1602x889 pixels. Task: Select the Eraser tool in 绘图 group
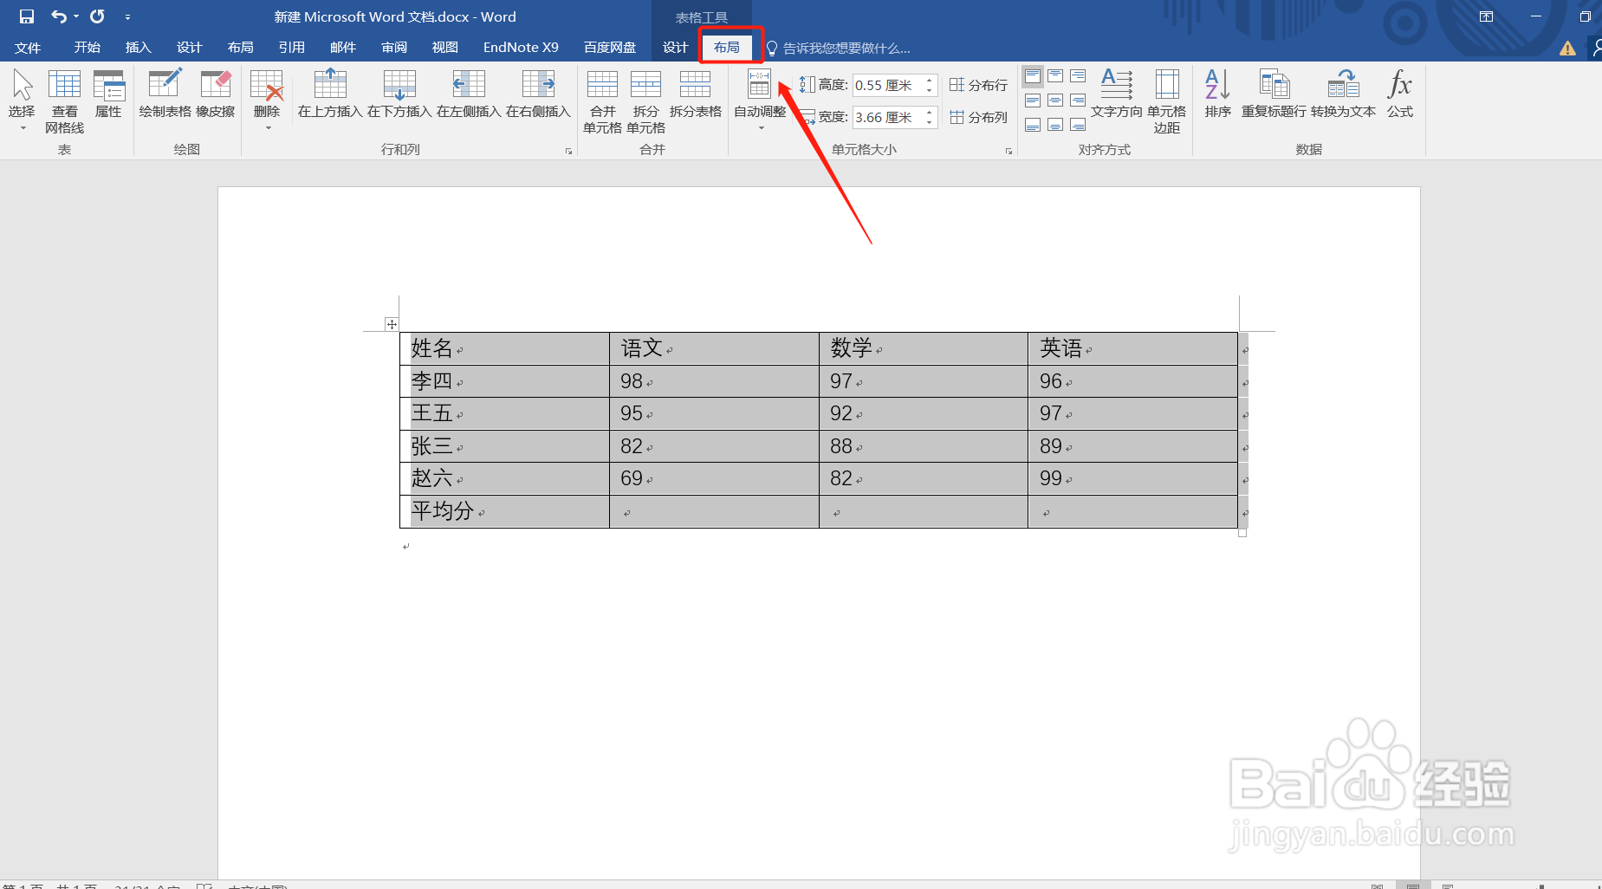click(x=215, y=95)
